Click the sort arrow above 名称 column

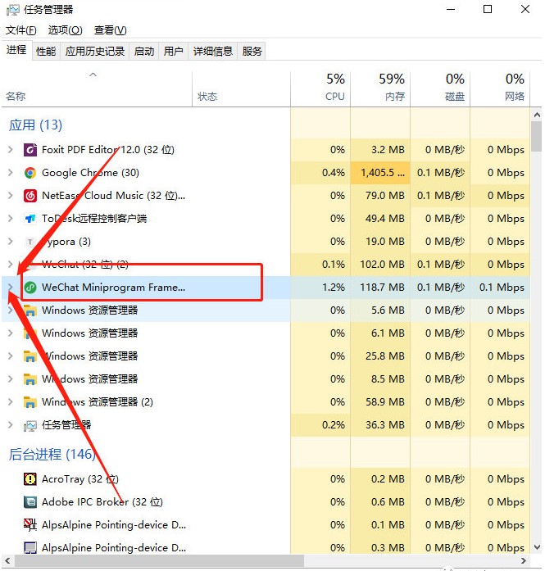(x=93, y=75)
